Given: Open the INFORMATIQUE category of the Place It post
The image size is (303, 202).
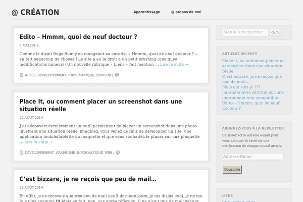Looking at the screenshot, I should [x=90, y=153].
